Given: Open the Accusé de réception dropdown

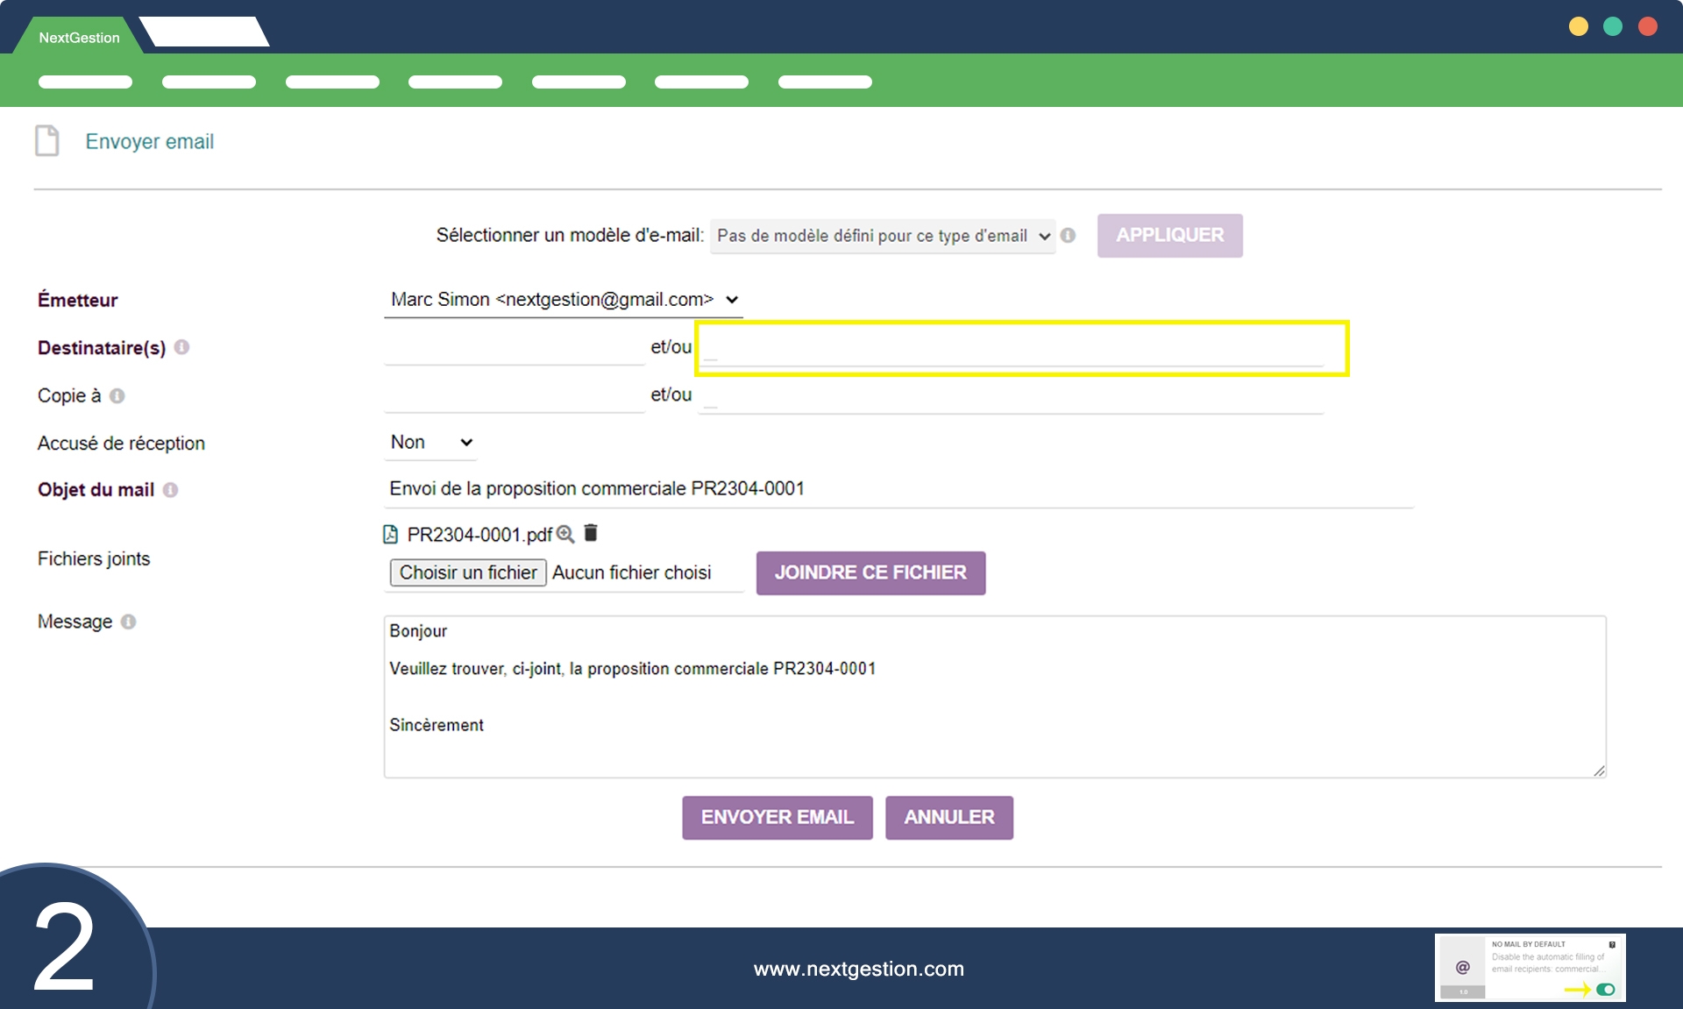Looking at the screenshot, I should 430,443.
